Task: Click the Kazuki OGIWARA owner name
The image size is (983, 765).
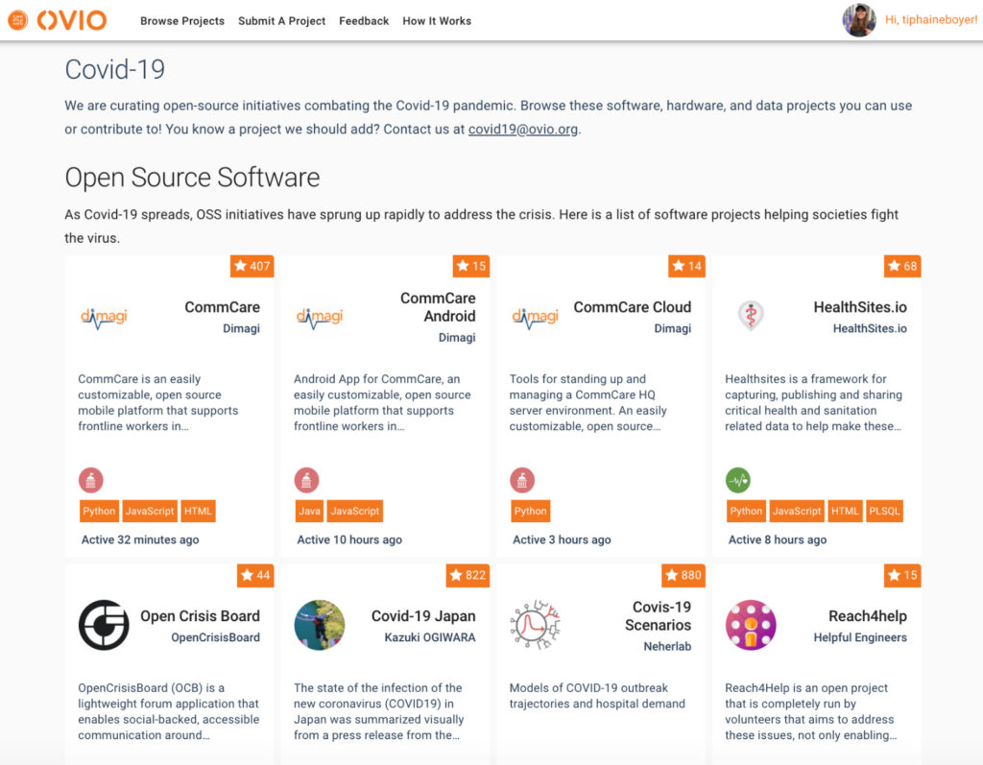Action: (429, 637)
